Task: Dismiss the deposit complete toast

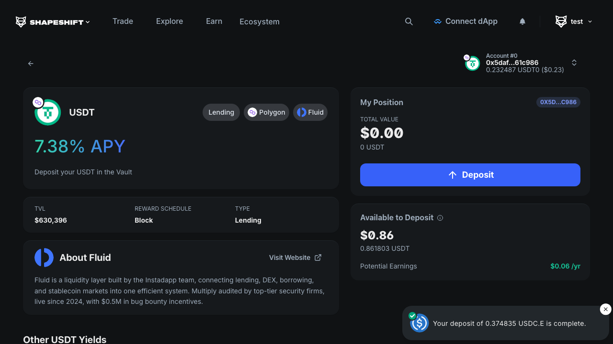Action: (x=605, y=309)
